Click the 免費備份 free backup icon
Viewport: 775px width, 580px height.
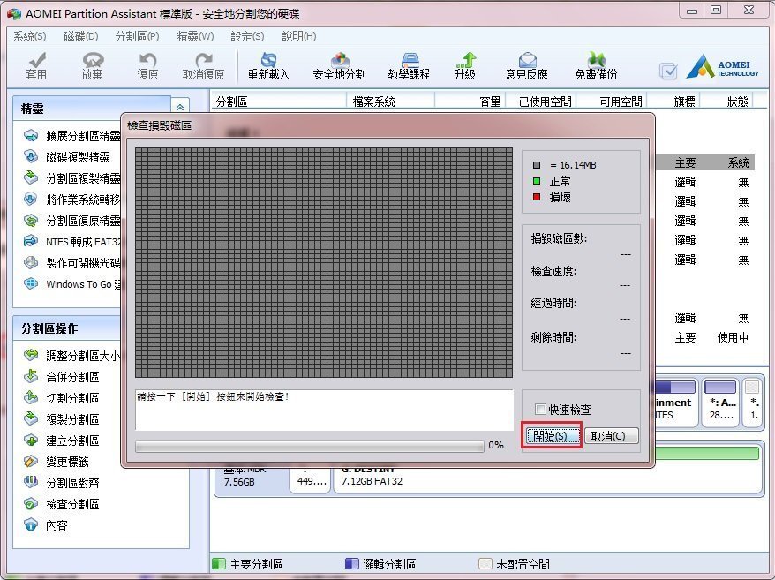pos(596,65)
